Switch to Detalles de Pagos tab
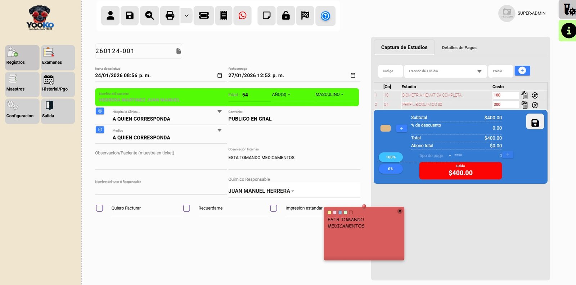This screenshot has width=576, height=285. (459, 47)
